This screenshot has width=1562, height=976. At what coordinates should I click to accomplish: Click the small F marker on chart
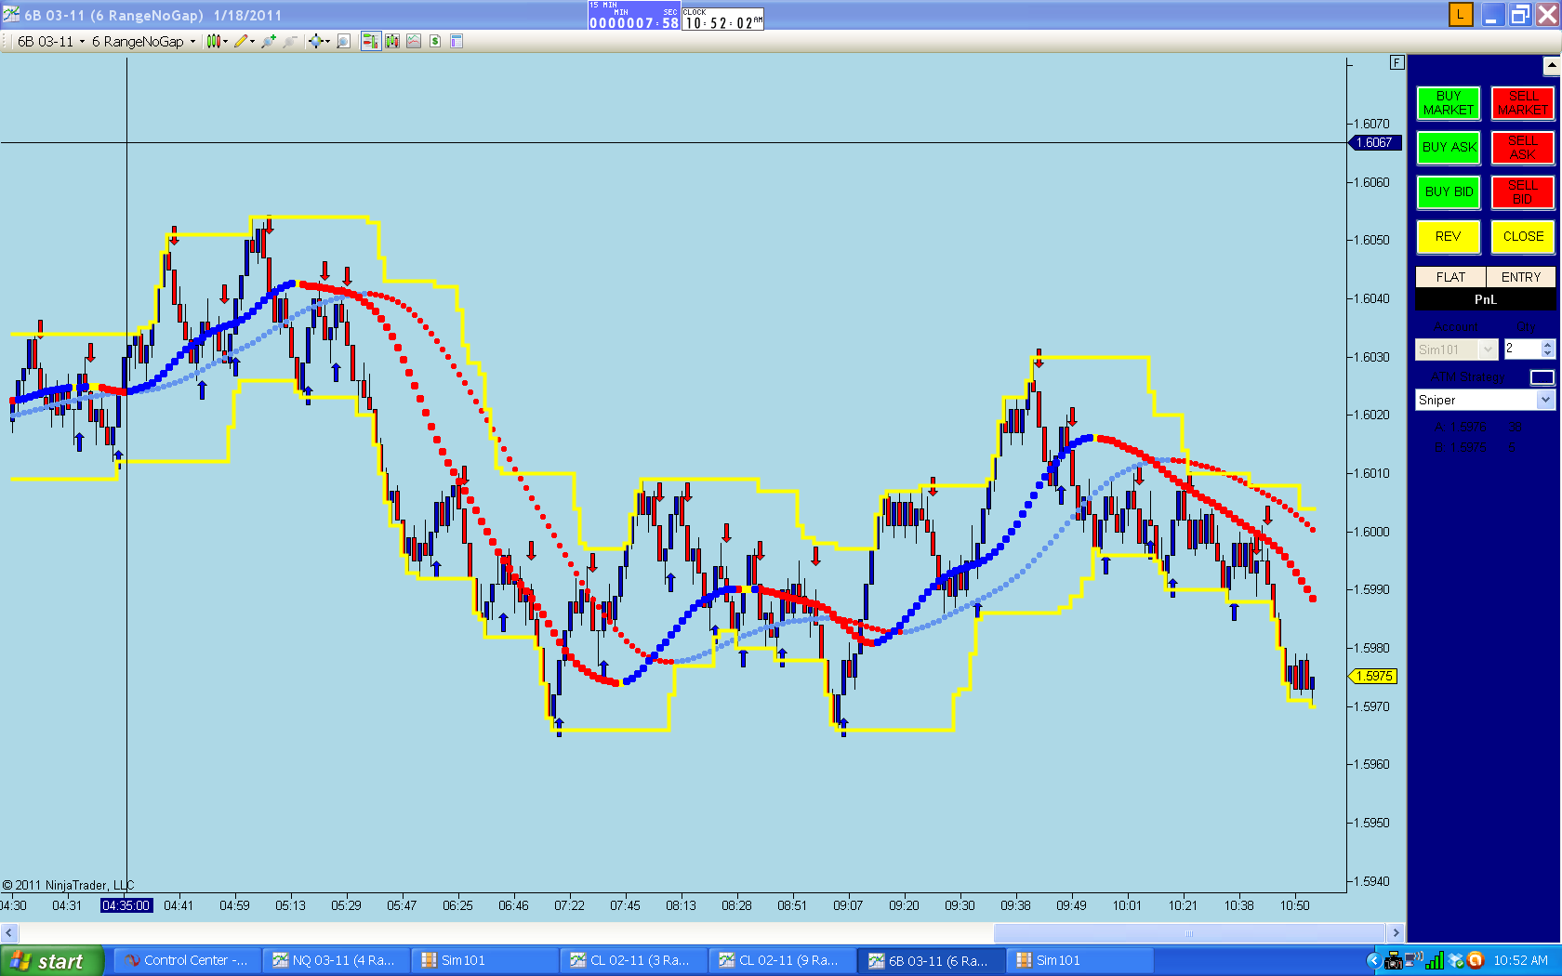click(1397, 62)
